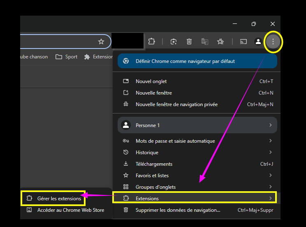Open Groupes d'onglets menu item

[197, 187]
